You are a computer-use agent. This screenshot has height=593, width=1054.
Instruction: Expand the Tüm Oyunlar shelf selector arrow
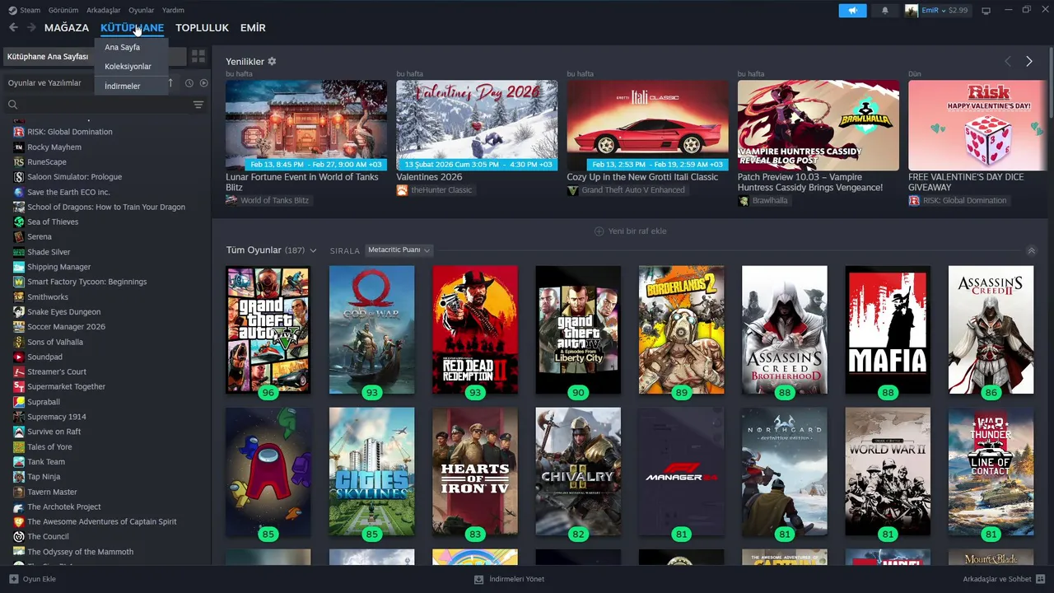313,250
